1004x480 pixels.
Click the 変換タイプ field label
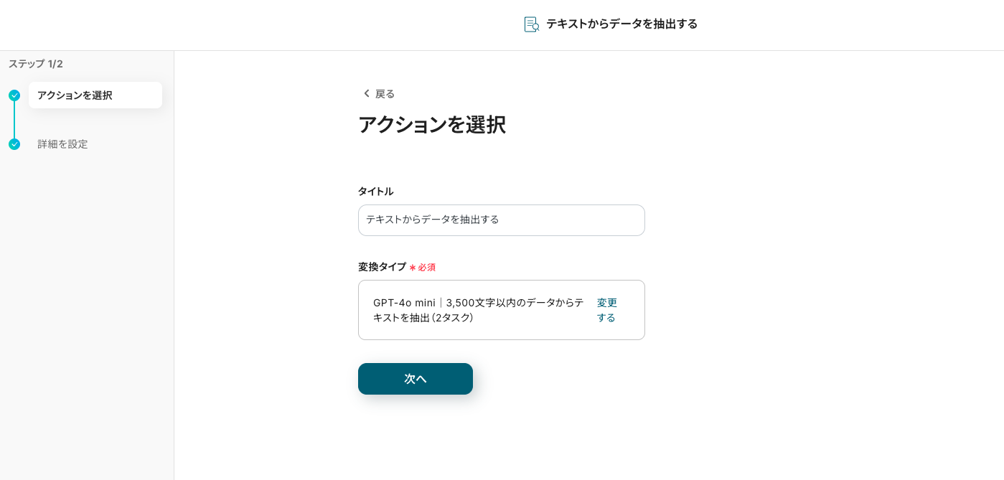pos(382,267)
